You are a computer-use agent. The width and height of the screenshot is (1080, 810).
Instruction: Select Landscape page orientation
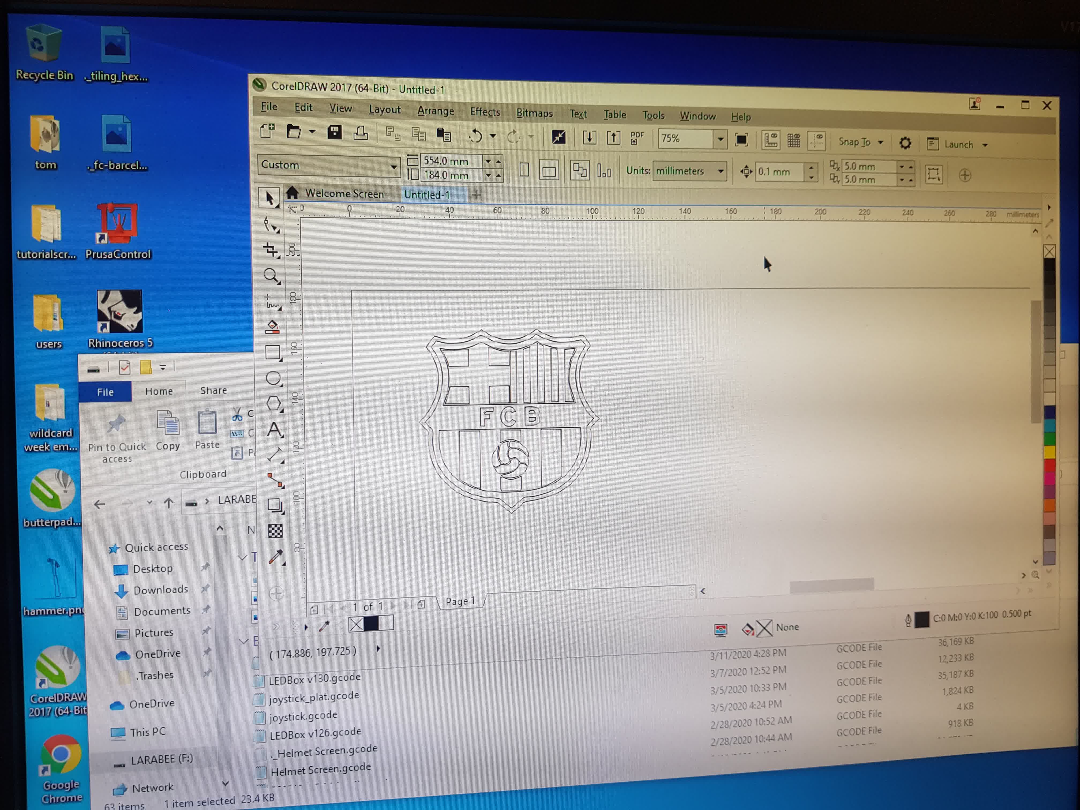pos(549,171)
